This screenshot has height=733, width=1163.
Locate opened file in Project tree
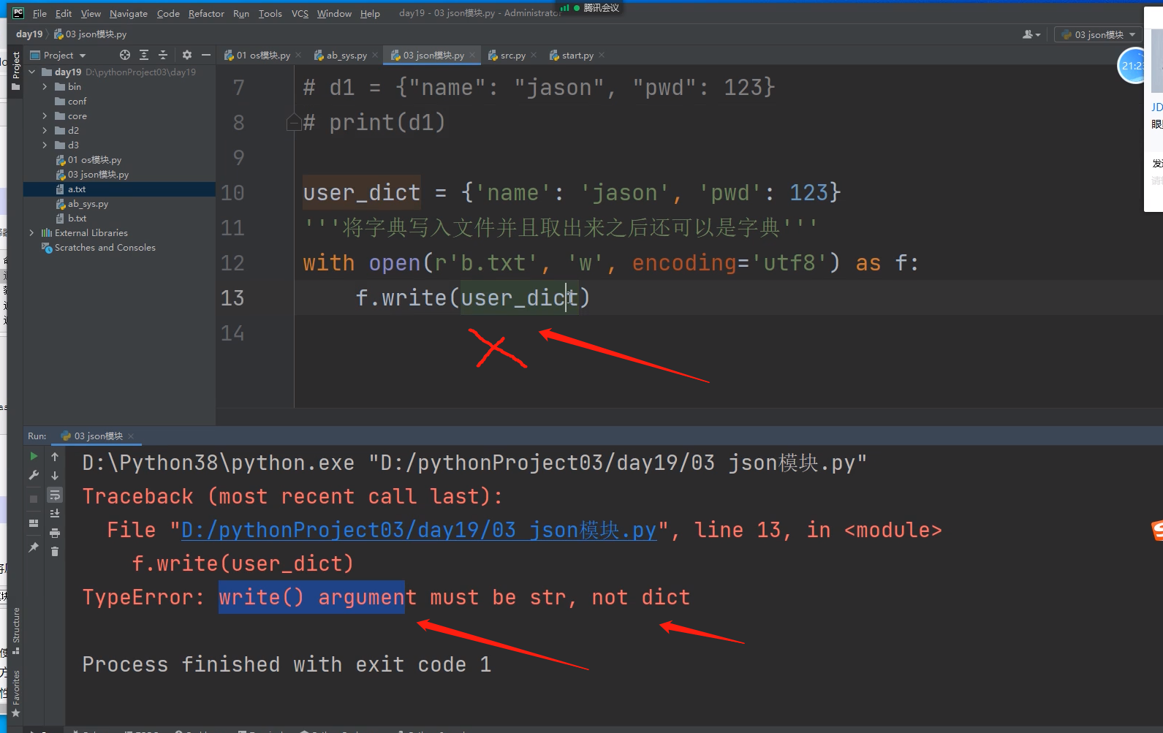pyautogui.click(x=125, y=55)
